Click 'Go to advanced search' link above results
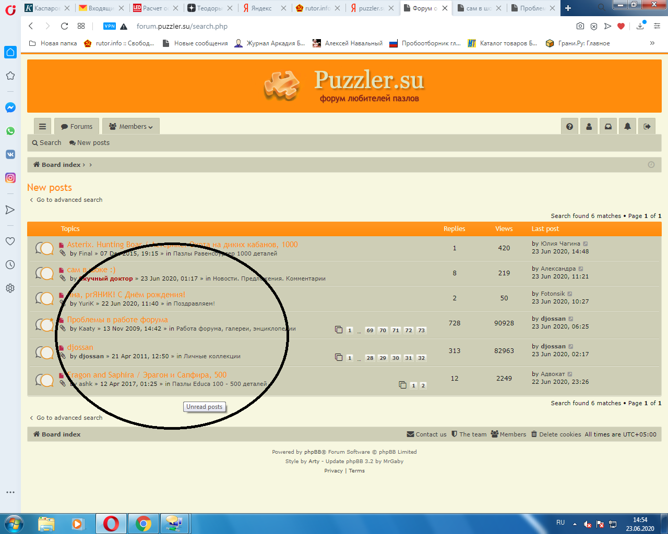This screenshot has width=668, height=534. click(69, 200)
